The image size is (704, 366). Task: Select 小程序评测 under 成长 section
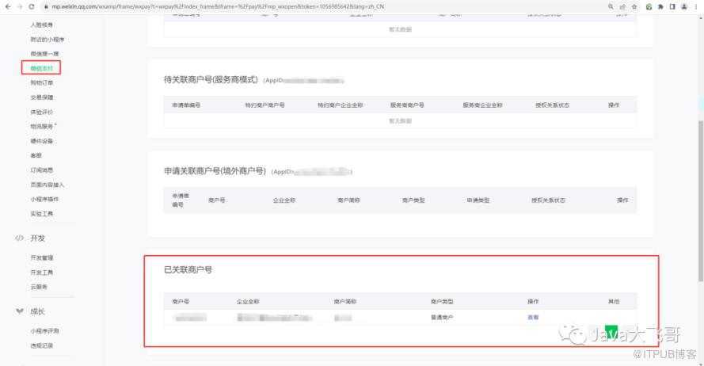tap(44, 331)
